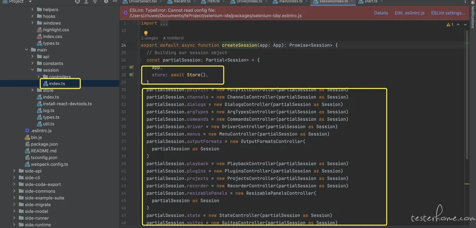476x228 pixels.
Task: Hide the Project tool window
Action: coord(115,1)
